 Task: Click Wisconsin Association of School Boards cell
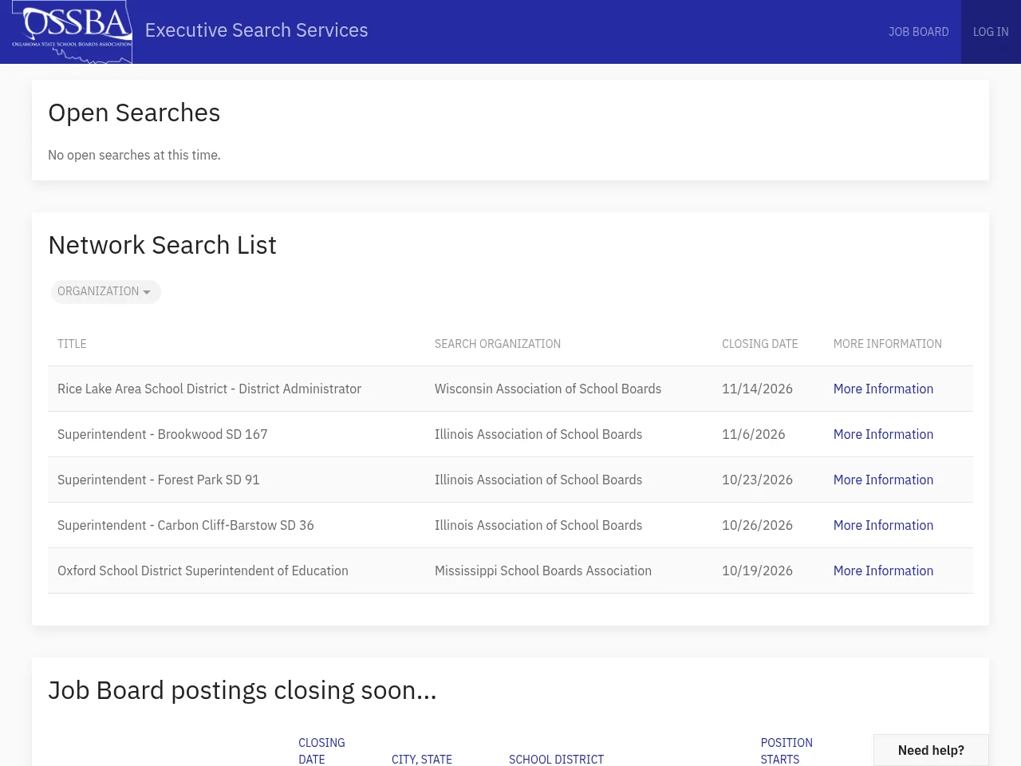tap(548, 389)
